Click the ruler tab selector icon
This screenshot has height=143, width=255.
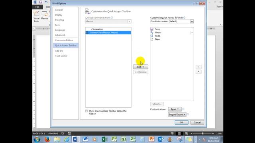point(34,29)
